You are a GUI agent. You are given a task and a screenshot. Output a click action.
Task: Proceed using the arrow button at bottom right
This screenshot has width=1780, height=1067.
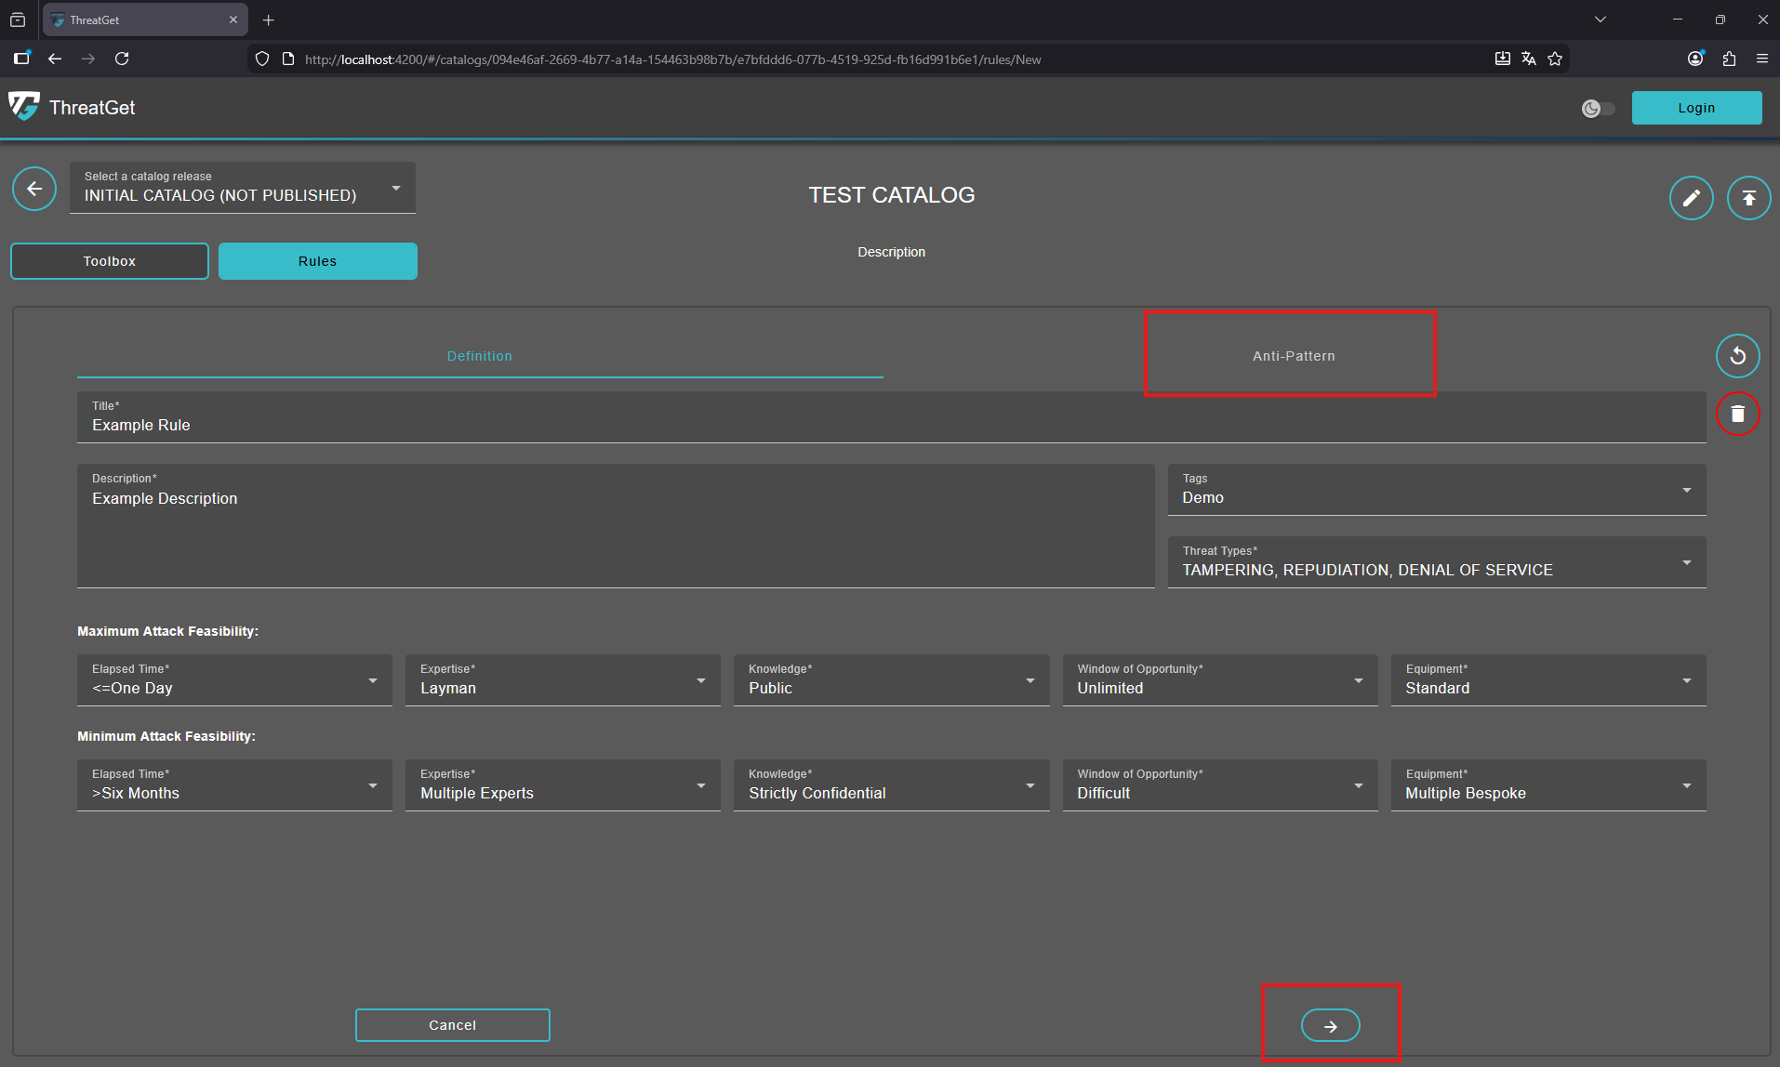click(x=1331, y=1024)
